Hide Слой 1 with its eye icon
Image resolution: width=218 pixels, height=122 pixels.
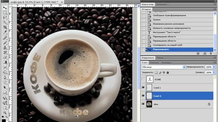pos(143,87)
